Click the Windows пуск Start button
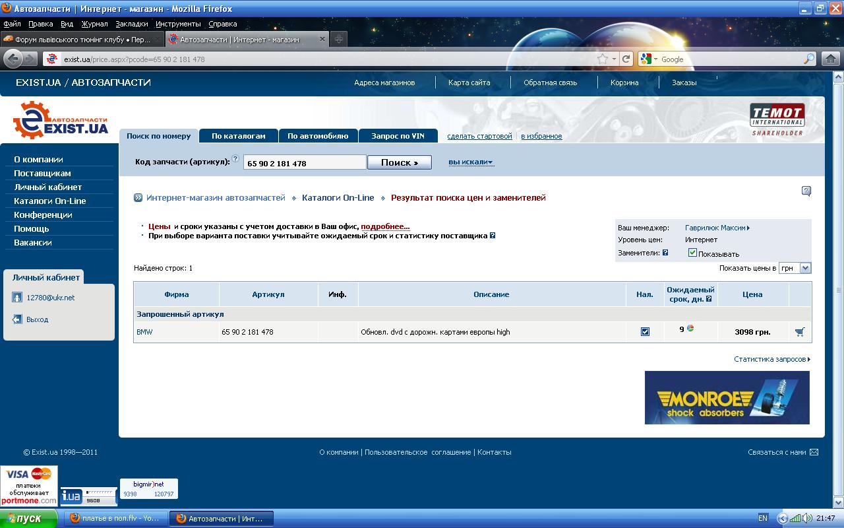The width and height of the screenshot is (844, 528). (29, 518)
